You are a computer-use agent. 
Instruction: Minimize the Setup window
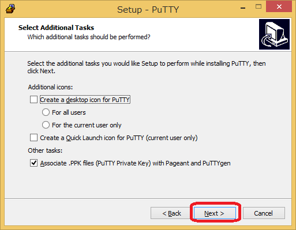pos(243,7)
